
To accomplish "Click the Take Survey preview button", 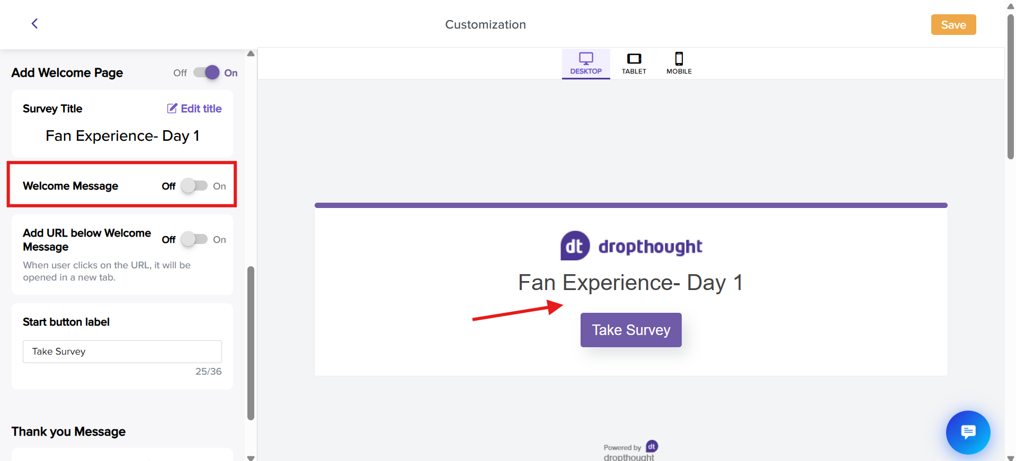I will pos(631,330).
